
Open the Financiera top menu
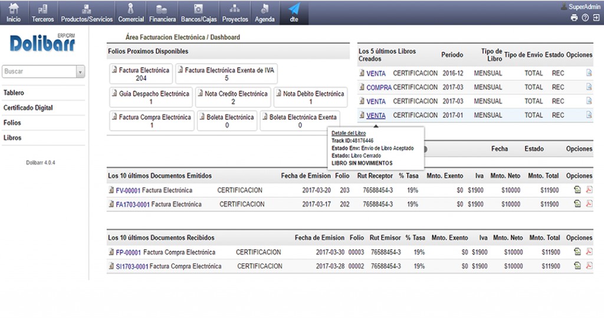pyautogui.click(x=162, y=12)
